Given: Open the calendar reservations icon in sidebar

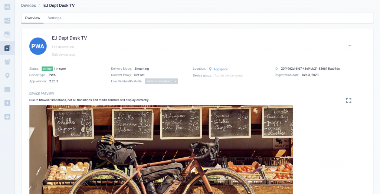Looking at the screenshot, I should [x=7, y=89].
